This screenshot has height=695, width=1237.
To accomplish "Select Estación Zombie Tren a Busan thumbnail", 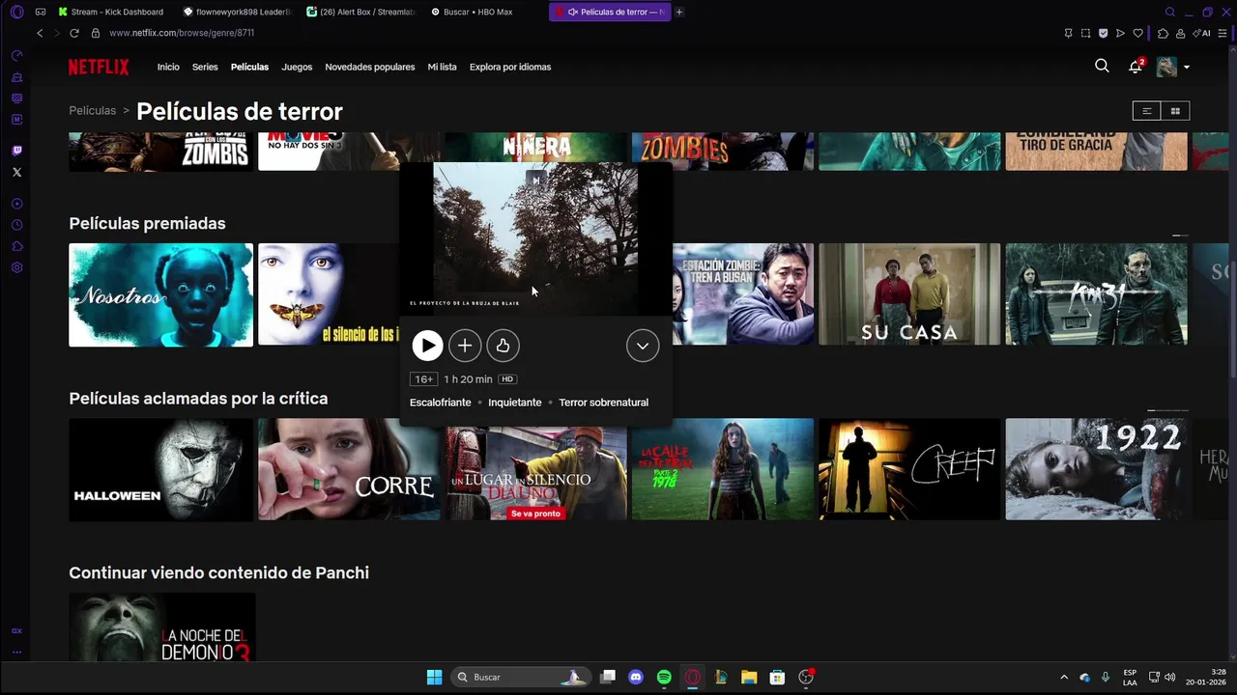I will (x=742, y=294).
